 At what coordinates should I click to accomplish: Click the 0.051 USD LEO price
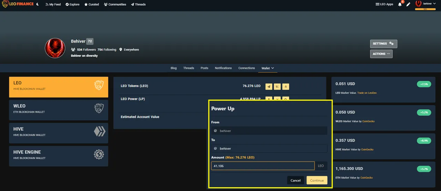point(345,84)
